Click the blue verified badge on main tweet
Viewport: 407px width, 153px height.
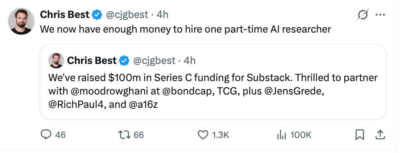pos(97,15)
